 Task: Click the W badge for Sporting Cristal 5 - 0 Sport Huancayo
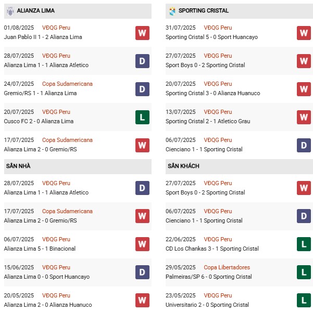[304, 33]
